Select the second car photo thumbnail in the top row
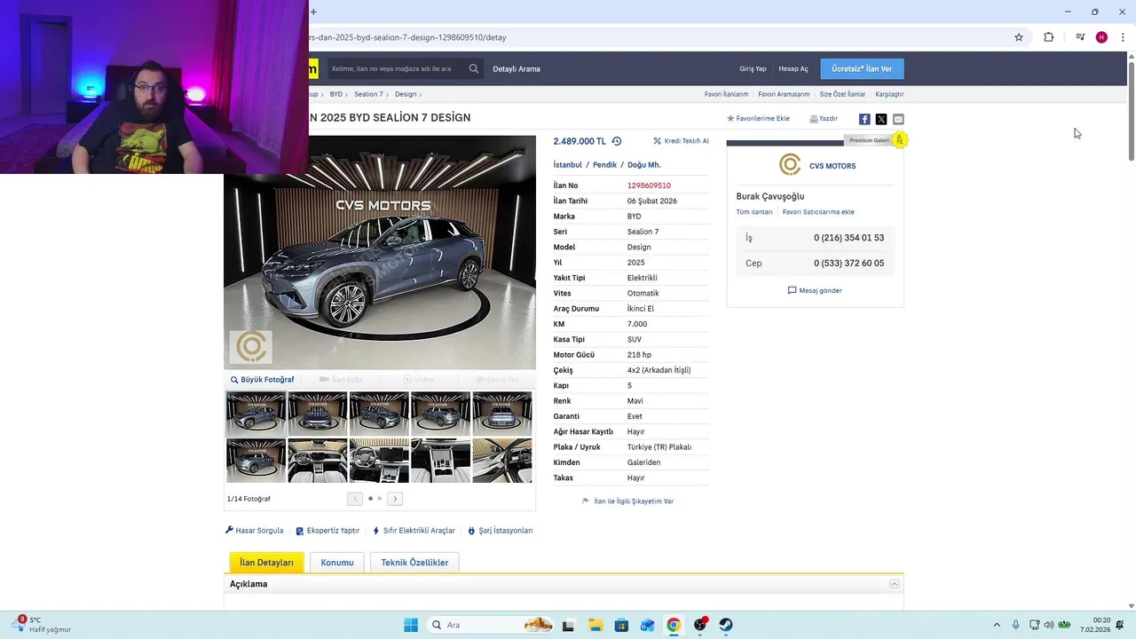 tap(317, 414)
